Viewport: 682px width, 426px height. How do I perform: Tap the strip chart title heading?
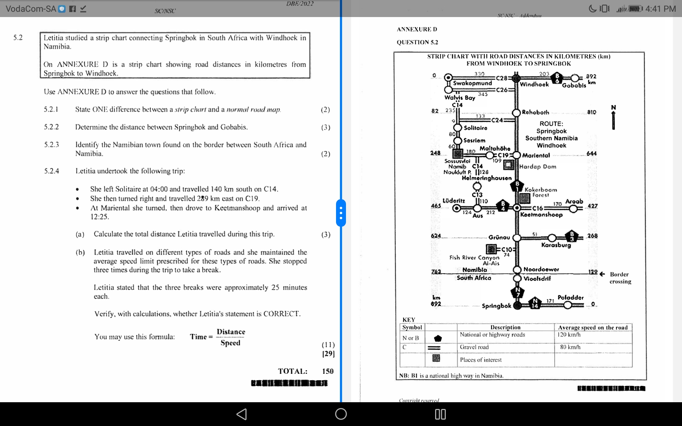coord(519,60)
